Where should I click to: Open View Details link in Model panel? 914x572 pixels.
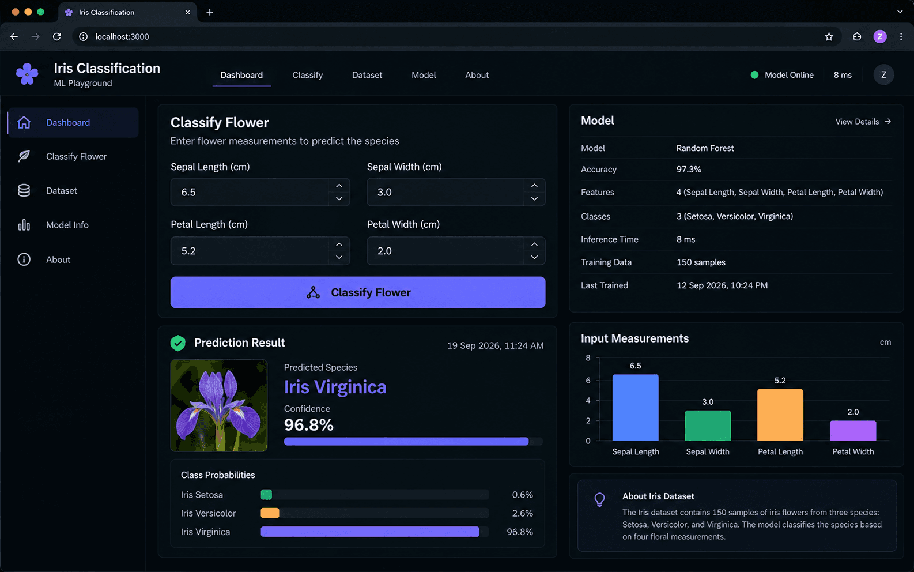tap(863, 122)
